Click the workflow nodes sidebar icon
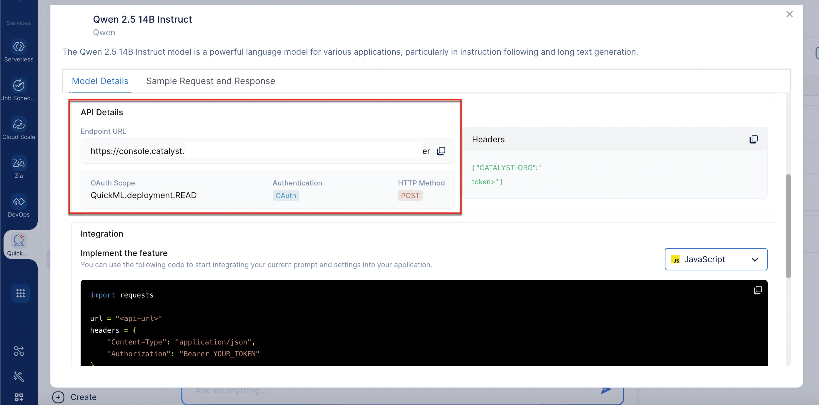Screen dimensions: 819x405 click(x=19, y=351)
